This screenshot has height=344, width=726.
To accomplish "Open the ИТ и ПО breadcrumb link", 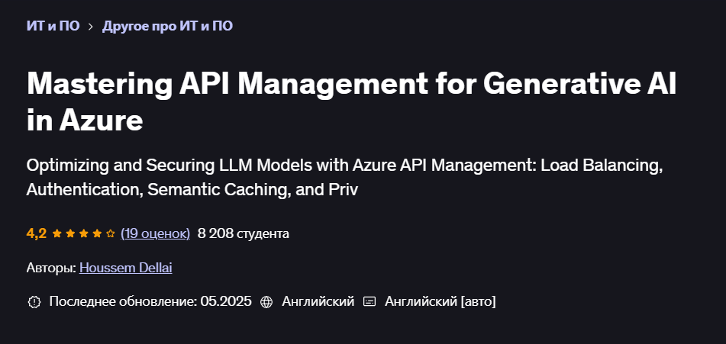I will (53, 26).
